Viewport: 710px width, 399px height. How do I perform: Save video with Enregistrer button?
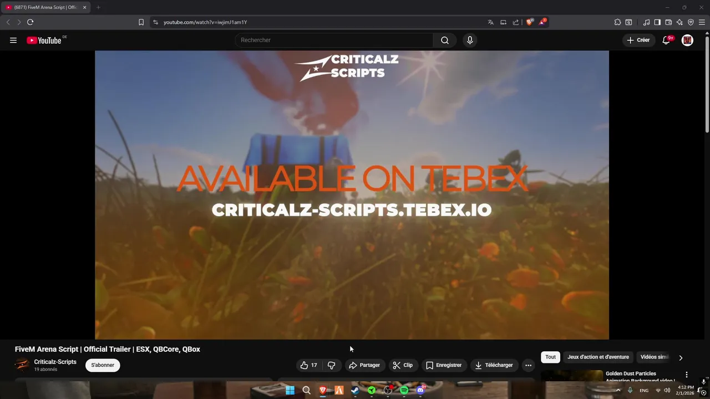coord(444,365)
